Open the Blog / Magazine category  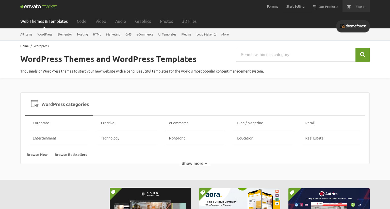coord(250,123)
